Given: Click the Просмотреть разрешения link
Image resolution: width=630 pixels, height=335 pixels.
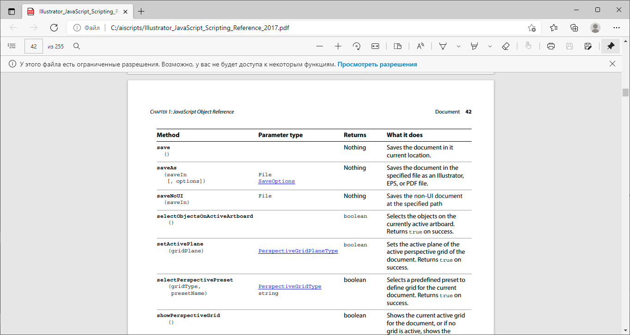Looking at the screenshot, I should [x=377, y=65].
